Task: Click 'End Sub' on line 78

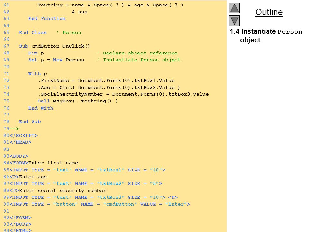Action: coord(30,122)
